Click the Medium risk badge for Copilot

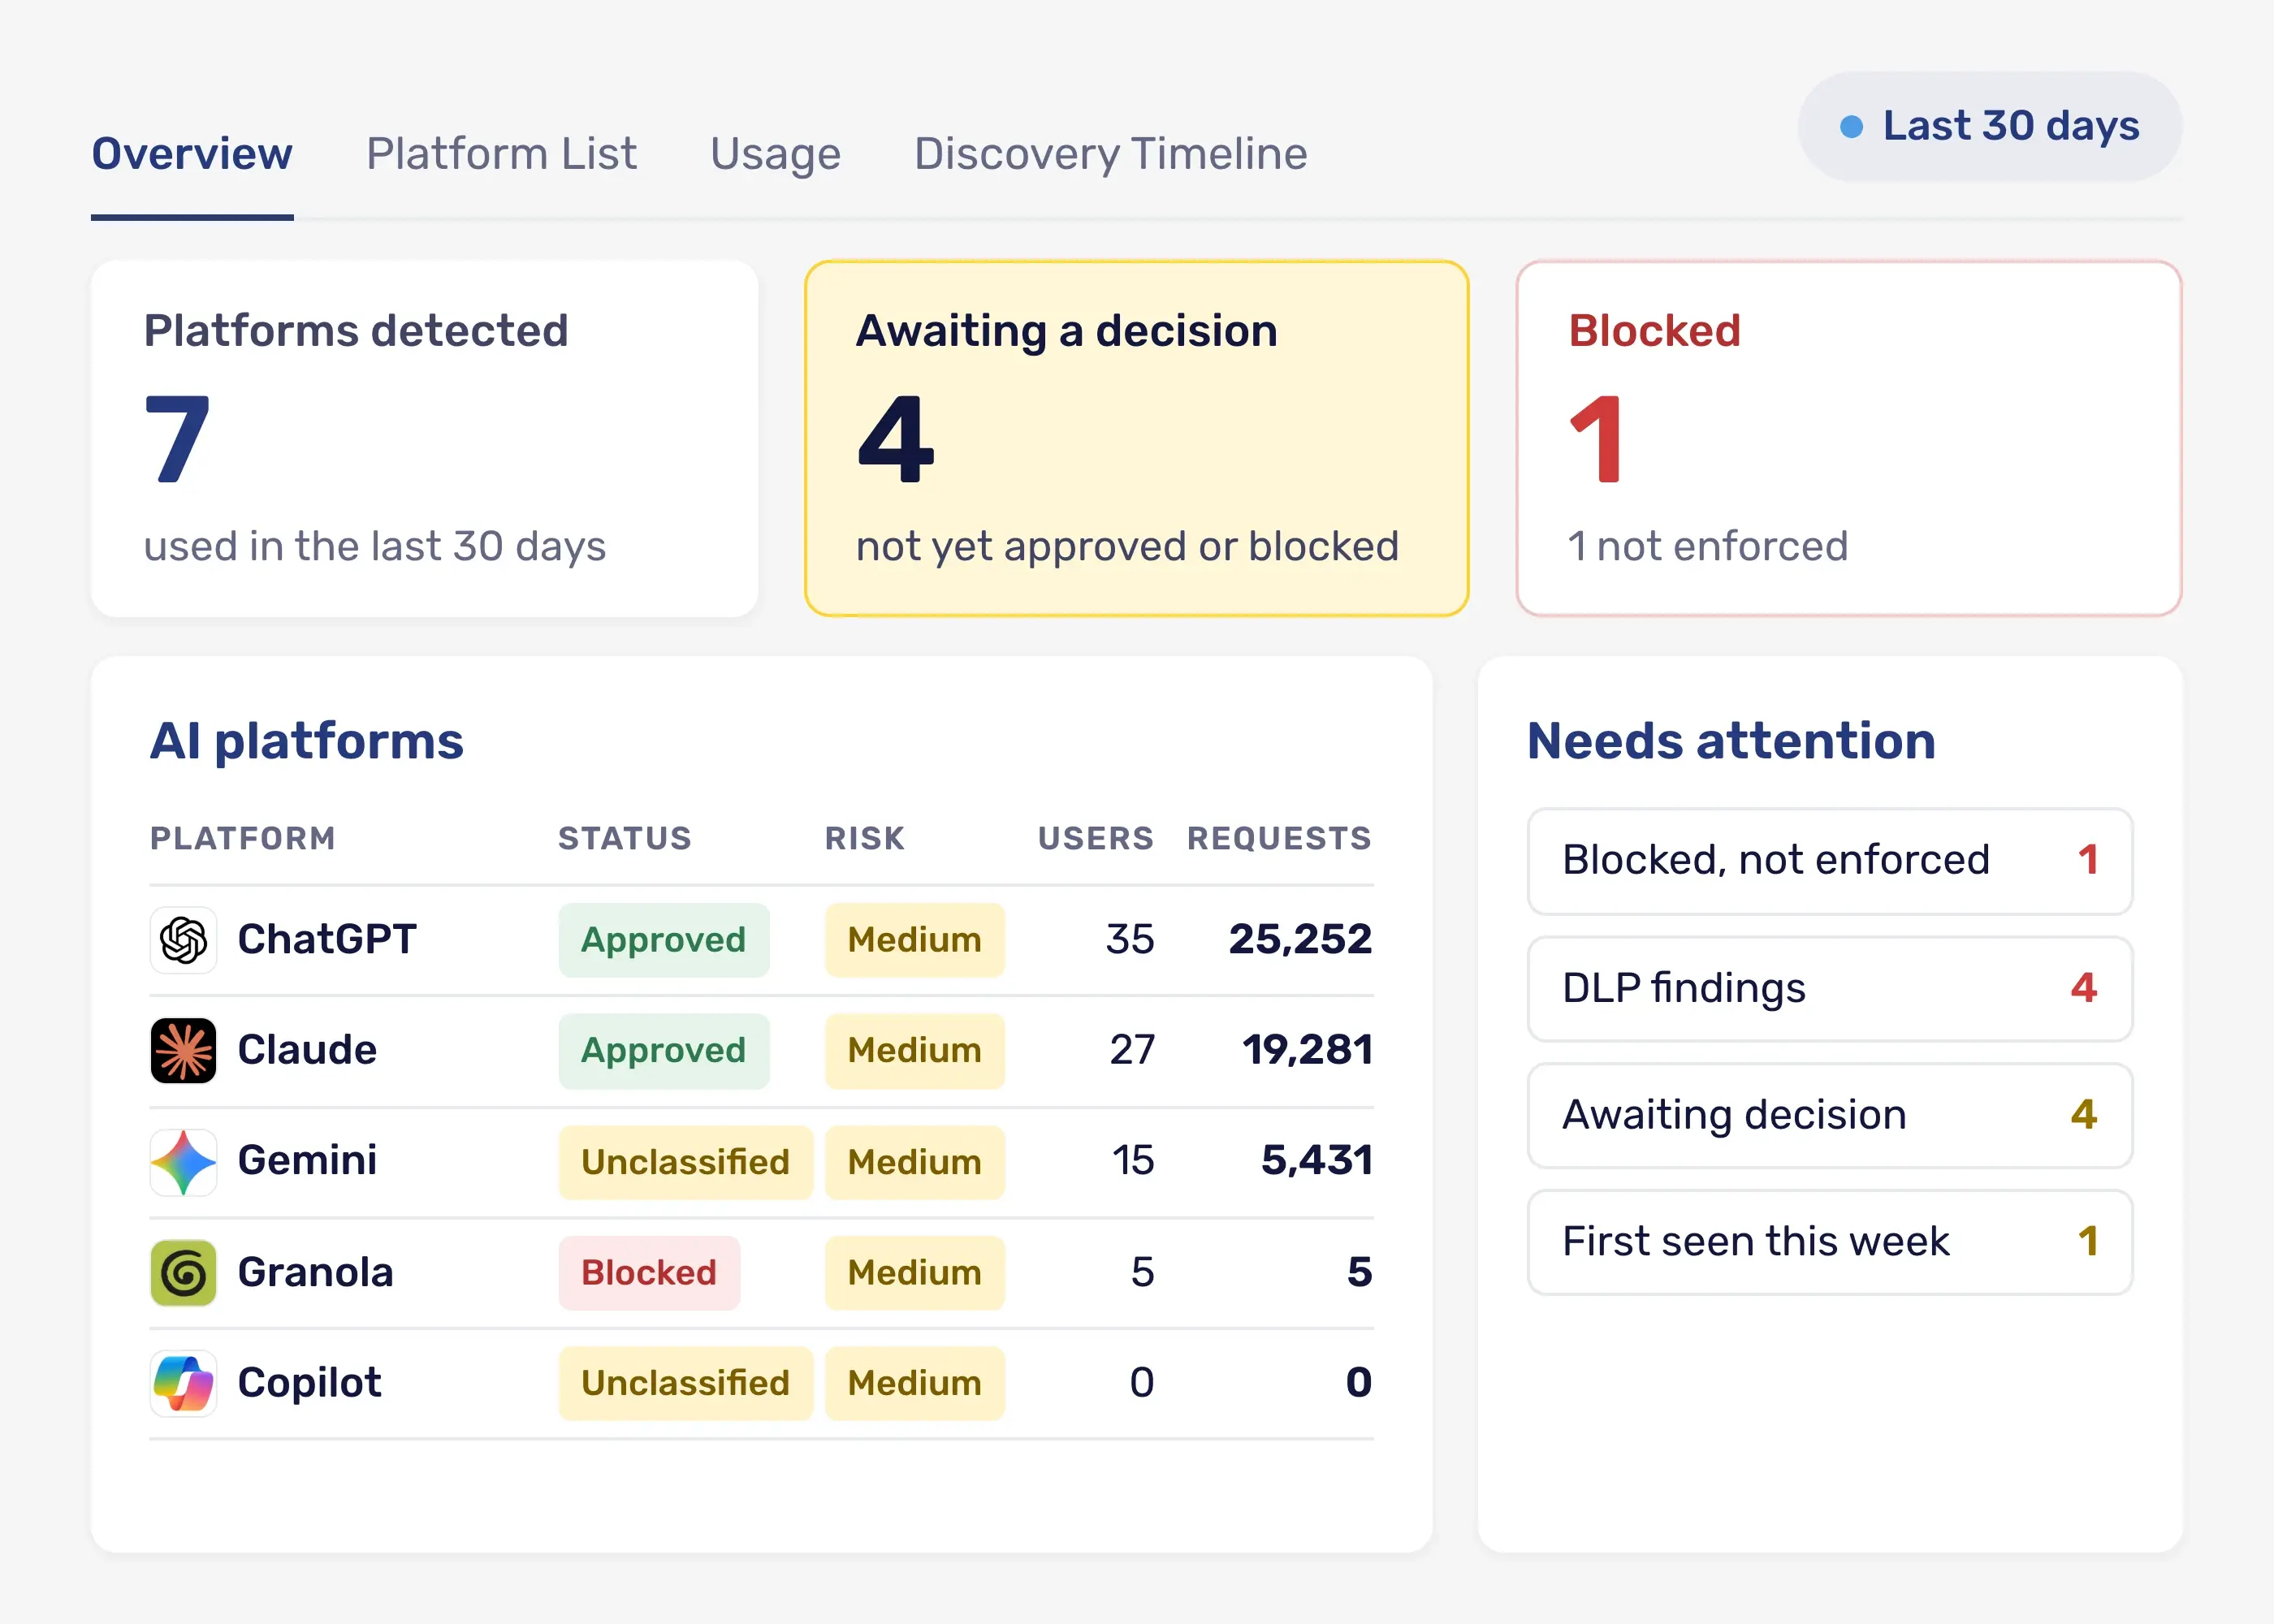914,1383
